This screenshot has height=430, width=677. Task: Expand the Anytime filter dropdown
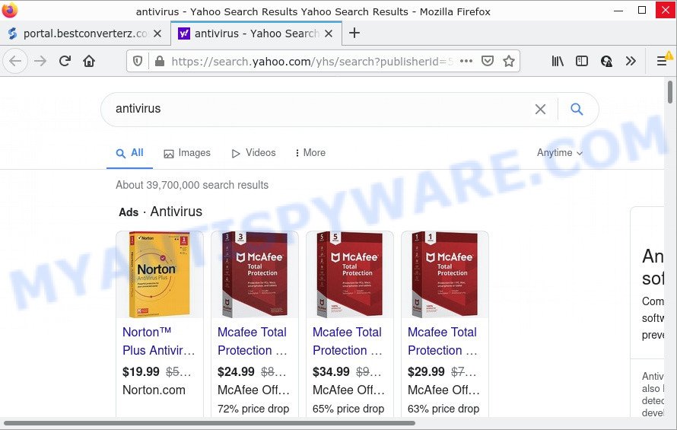560,153
